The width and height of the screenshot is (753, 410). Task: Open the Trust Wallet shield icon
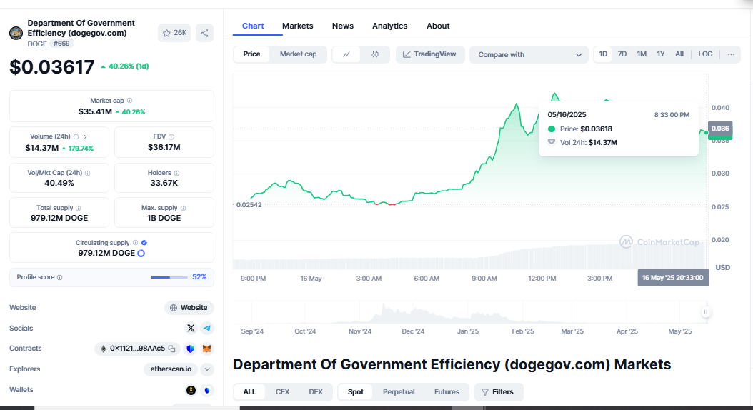207,390
